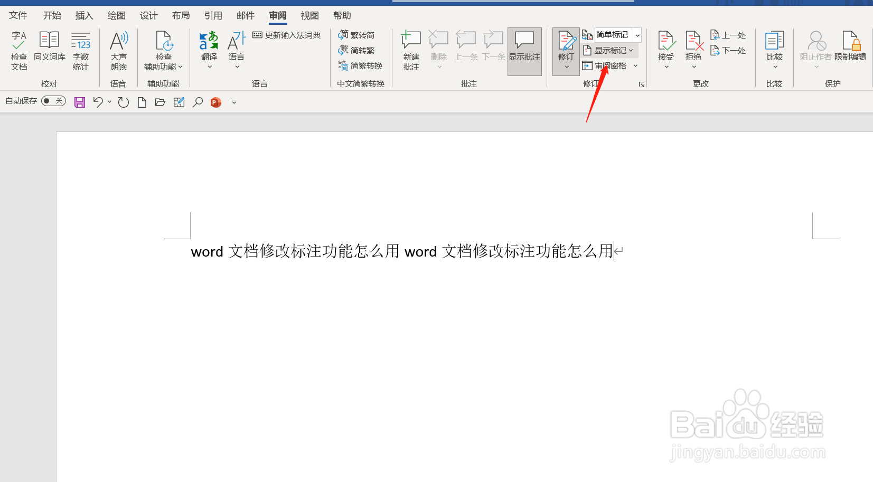Switch to the 视图 view tab
The height and width of the screenshot is (482, 873).
click(x=310, y=15)
